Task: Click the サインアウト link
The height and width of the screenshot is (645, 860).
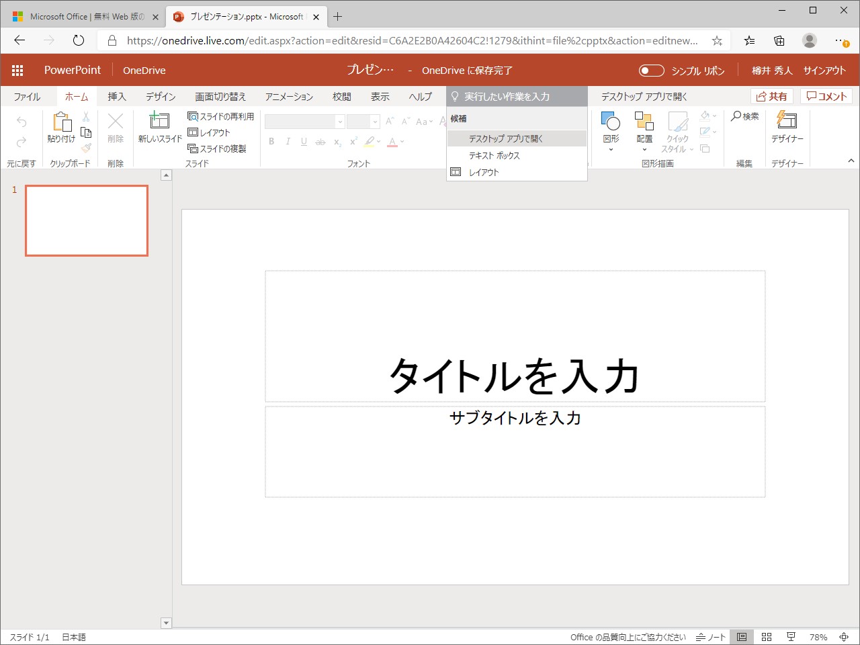Action: [x=824, y=70]
